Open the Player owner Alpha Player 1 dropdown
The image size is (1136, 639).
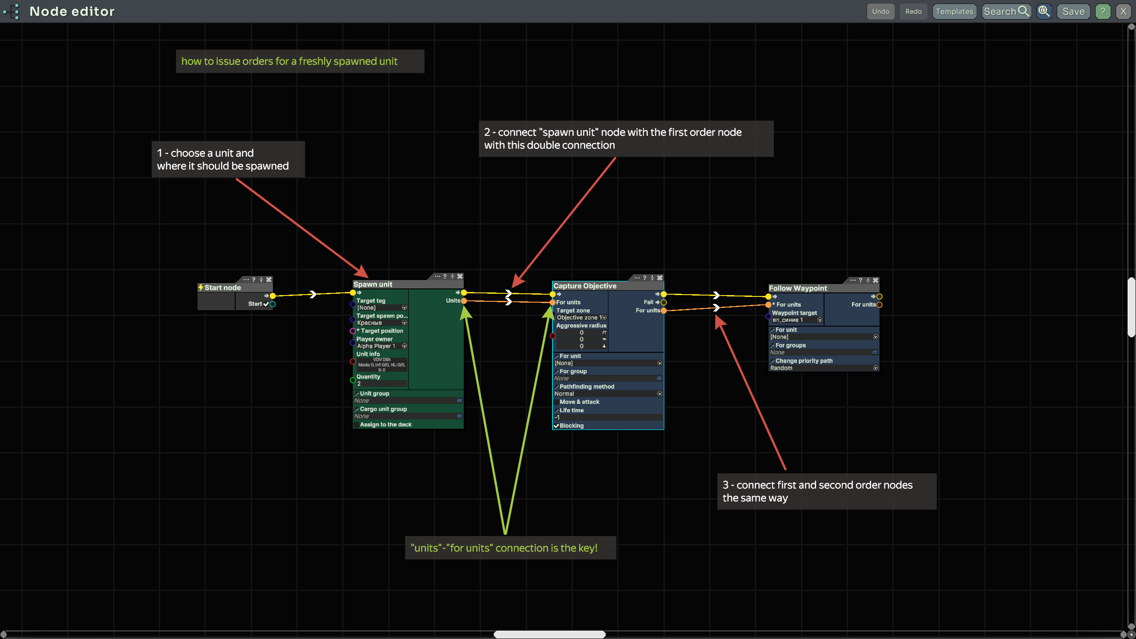tap(404, 346)
